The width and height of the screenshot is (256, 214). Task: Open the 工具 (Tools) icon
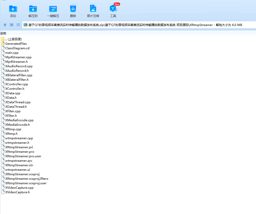click(113, 8)
